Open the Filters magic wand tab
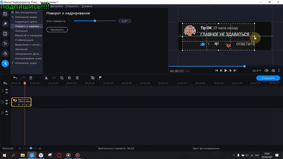This screenshot has width=283, height=159. point(5,24)
